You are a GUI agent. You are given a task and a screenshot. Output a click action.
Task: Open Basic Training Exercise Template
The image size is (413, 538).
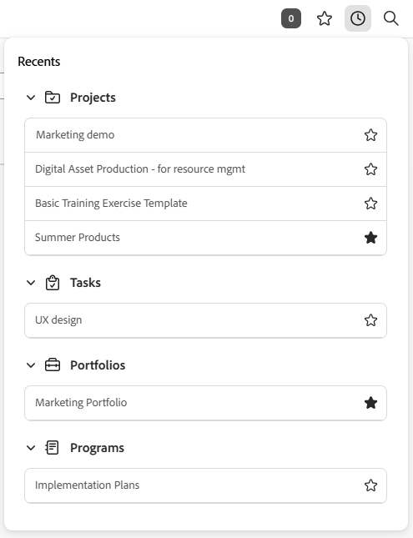(205, 204)
